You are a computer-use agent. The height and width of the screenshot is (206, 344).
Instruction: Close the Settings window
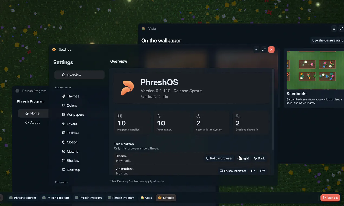tap(271, 50)
